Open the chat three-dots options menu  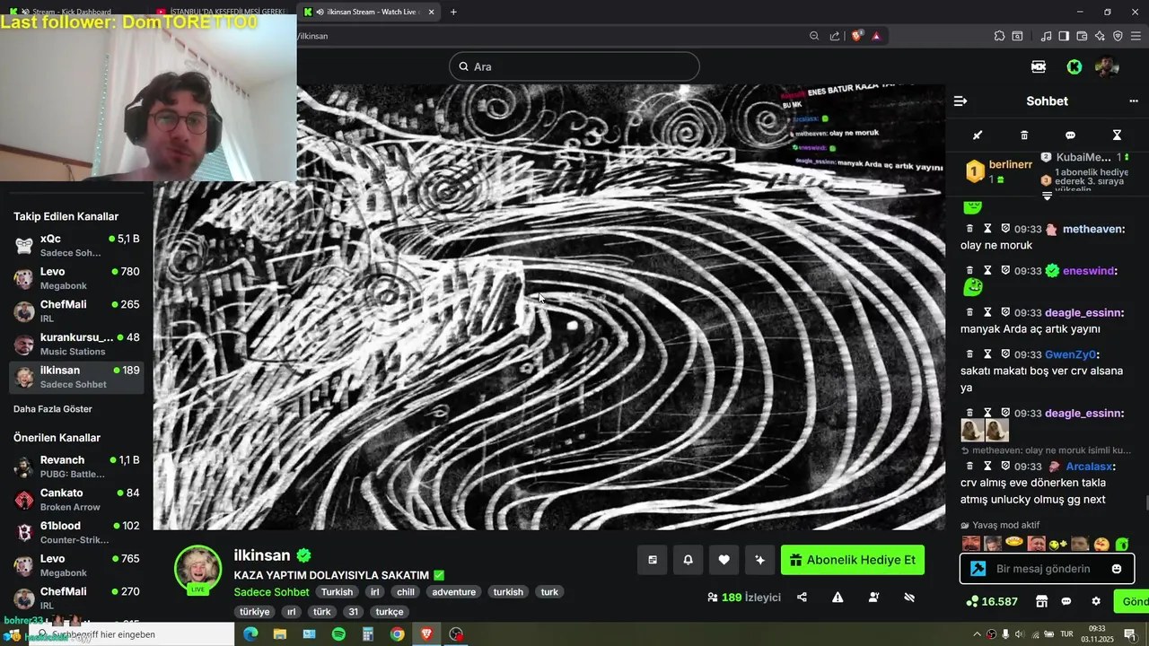coord(1133,101)
